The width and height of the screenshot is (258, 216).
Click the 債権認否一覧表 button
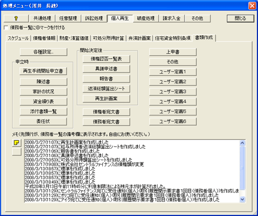(x=107, y=59)
